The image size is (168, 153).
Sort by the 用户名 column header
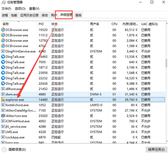point(98,24)
